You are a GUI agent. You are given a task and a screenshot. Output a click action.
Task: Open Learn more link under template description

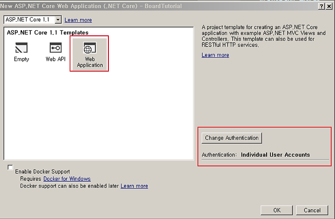tap(215, 55)
